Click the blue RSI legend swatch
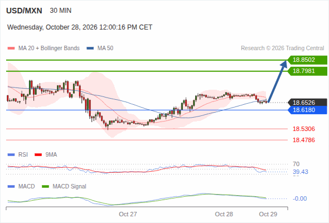329x223 pixels. 11,155
